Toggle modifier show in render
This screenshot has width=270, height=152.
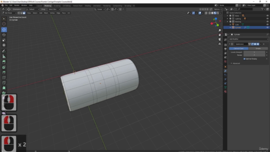258,44
